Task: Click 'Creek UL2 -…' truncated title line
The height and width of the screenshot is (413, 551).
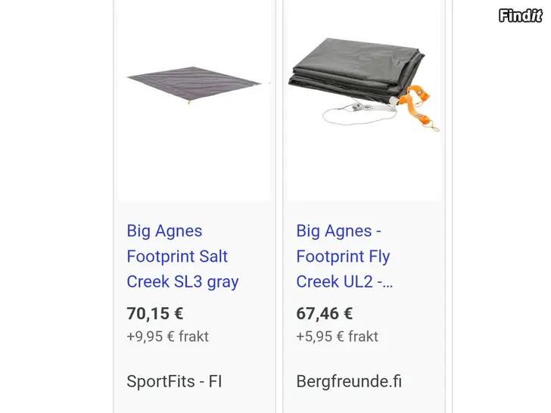Action: [x=344, y=281]
